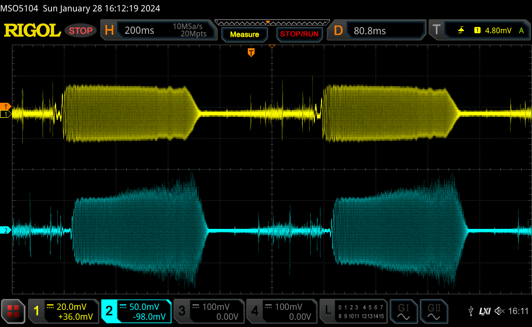Screen dimensions: 532x327
Task: Open the main menu via red grid icon
Action: (x=13, y=311)
